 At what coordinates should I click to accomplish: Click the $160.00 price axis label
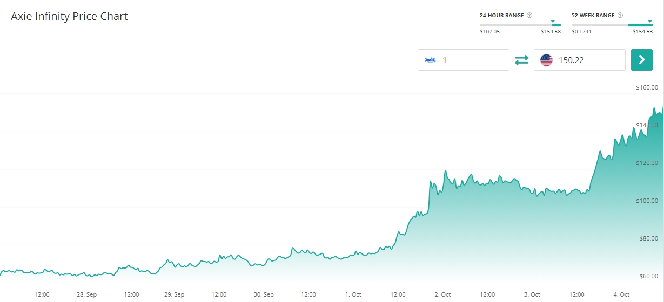tap(647, 87)
